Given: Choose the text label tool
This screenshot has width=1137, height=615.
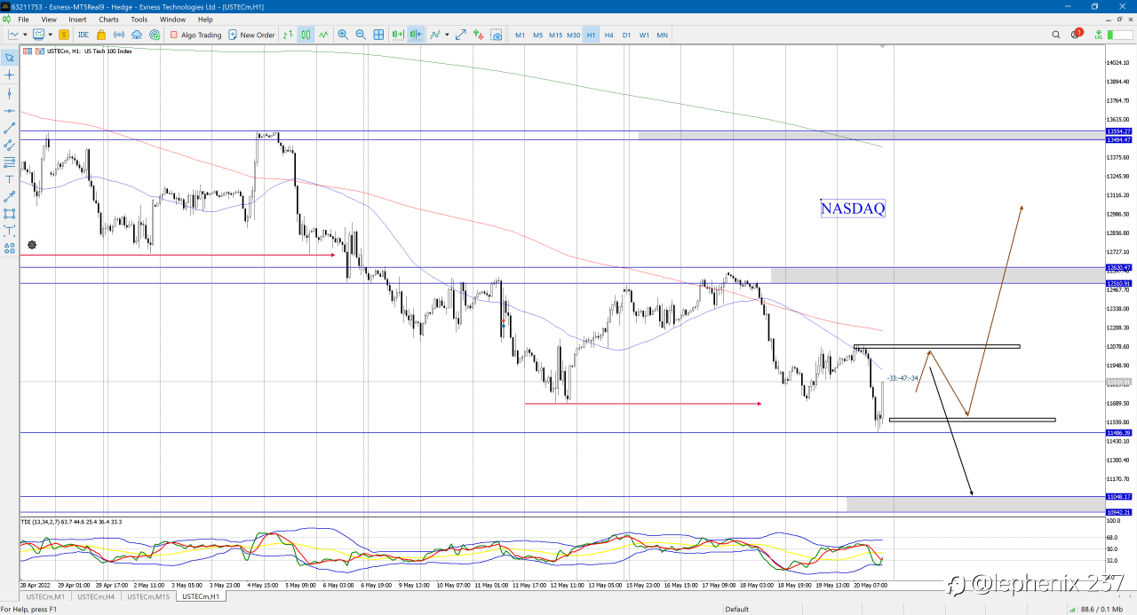Looking at the screenshot, I should click(10, 231).
